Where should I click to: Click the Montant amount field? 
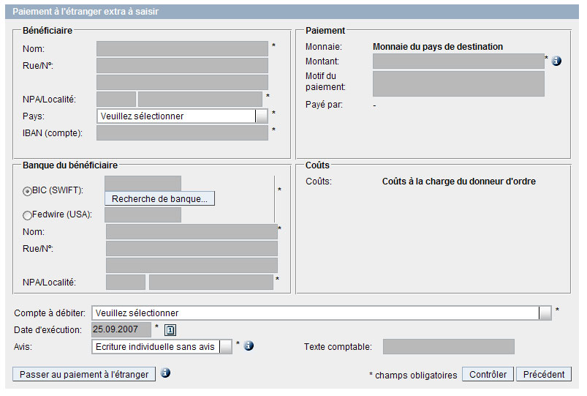[458, 61]
